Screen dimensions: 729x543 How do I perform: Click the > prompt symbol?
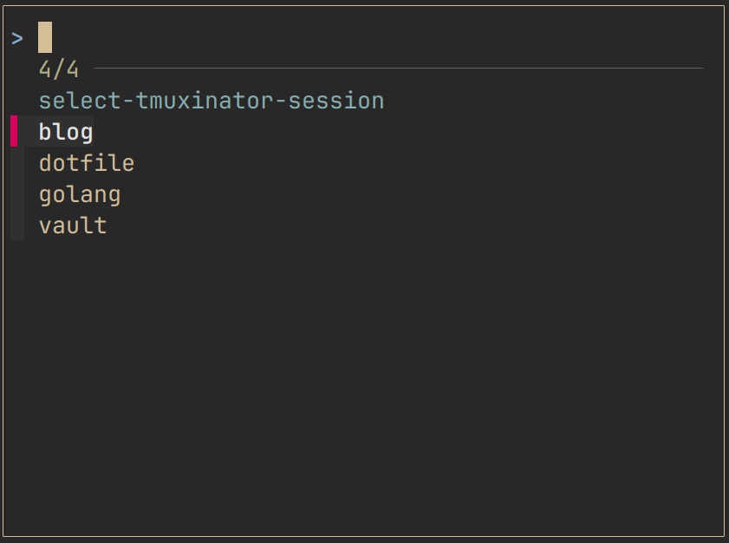pyautogui.click(x=17, y=38)
